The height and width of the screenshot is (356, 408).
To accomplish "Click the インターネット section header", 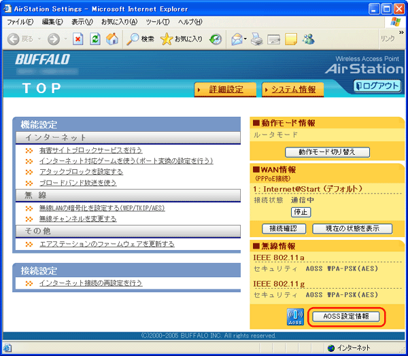I will click(x=128, y=137).
